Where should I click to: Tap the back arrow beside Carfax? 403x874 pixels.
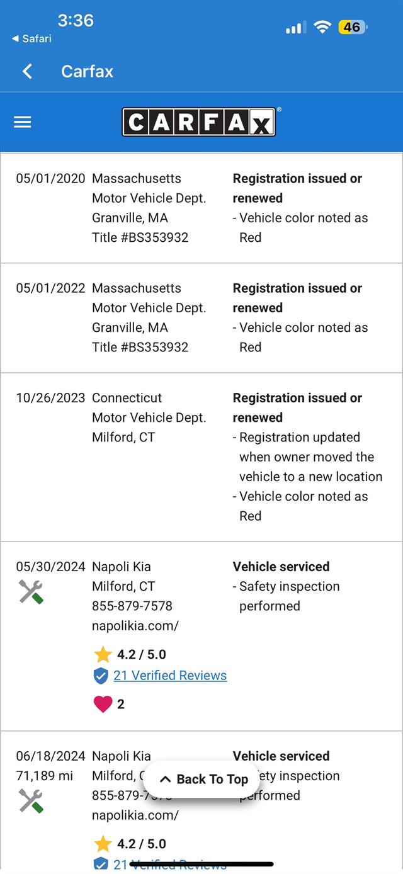click(28, 71)
